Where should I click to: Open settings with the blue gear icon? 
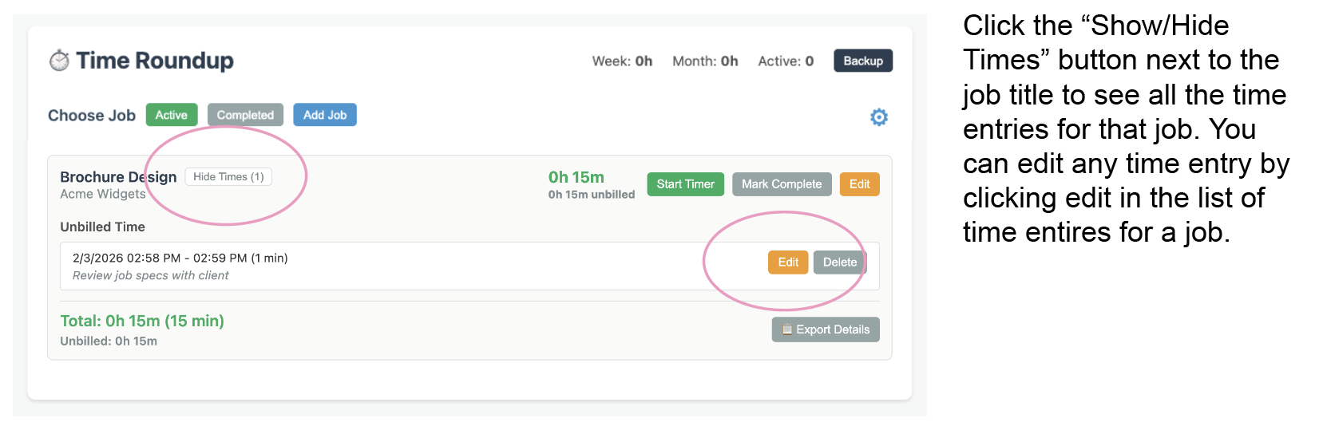[x=879, y=117]
